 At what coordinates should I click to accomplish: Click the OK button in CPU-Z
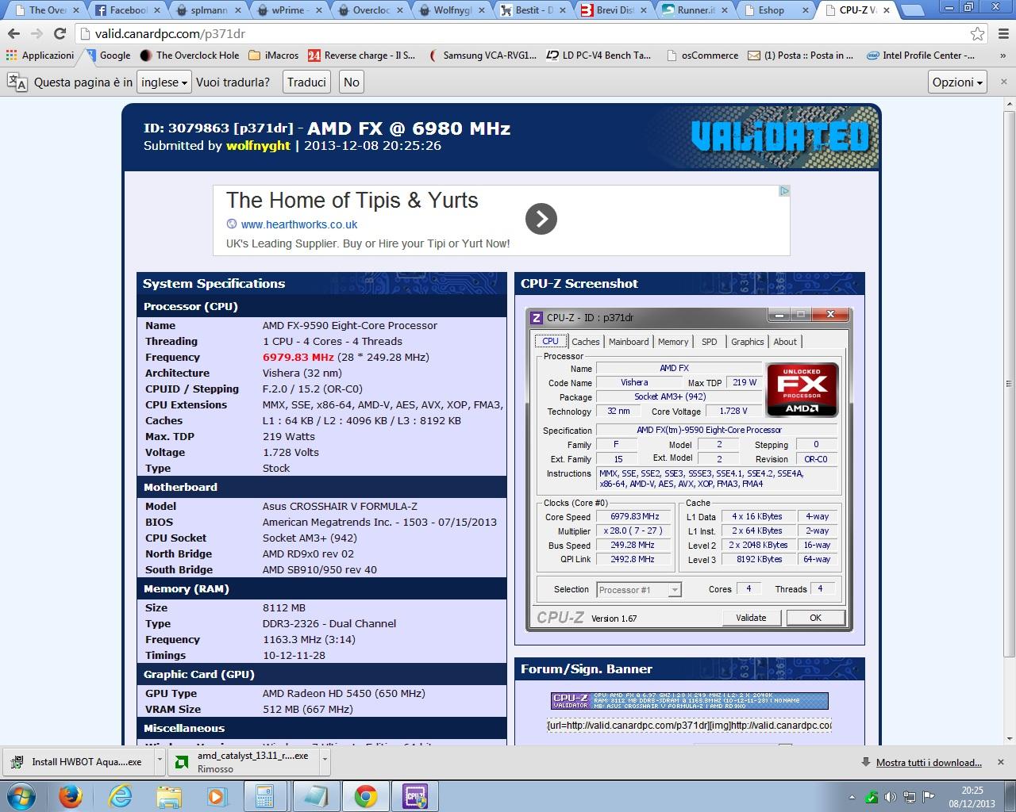815,618
